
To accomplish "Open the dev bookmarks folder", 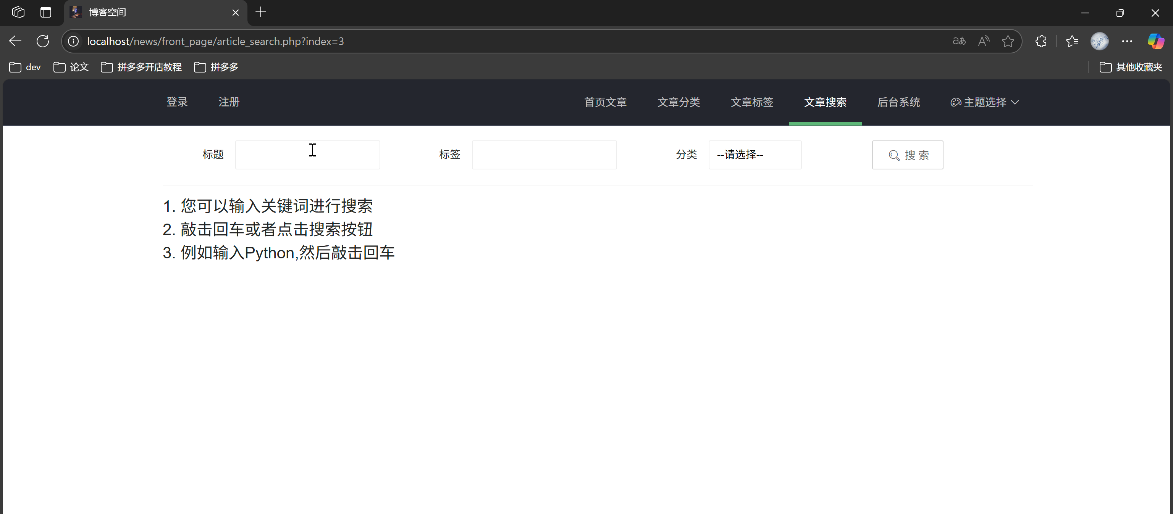I will [x=25, y=67].
